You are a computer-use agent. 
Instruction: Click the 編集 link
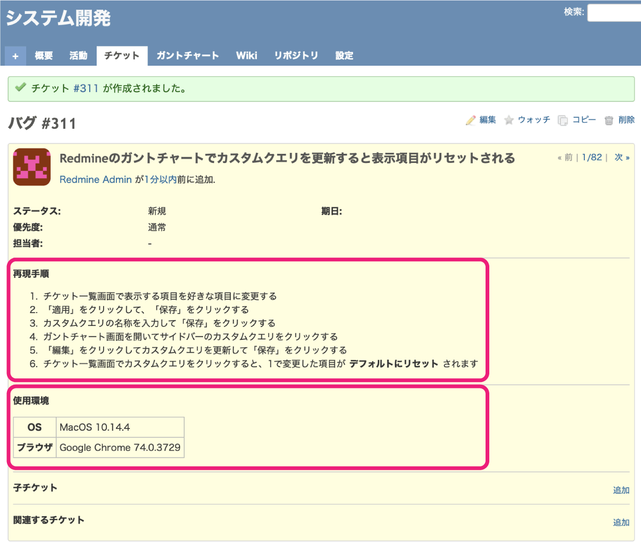point(488,120)
